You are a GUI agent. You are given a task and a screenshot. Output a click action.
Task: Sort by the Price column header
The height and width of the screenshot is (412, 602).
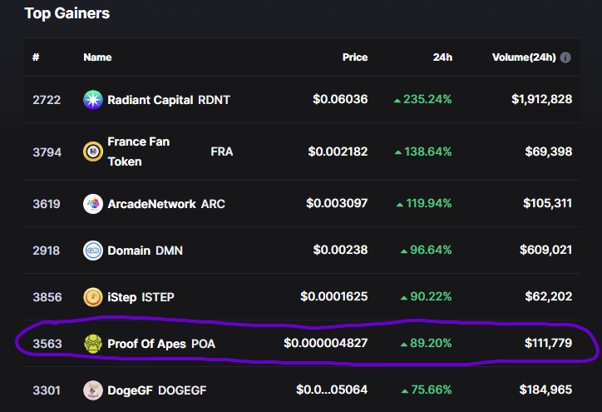pyautogui.click(x=355, y=57)
